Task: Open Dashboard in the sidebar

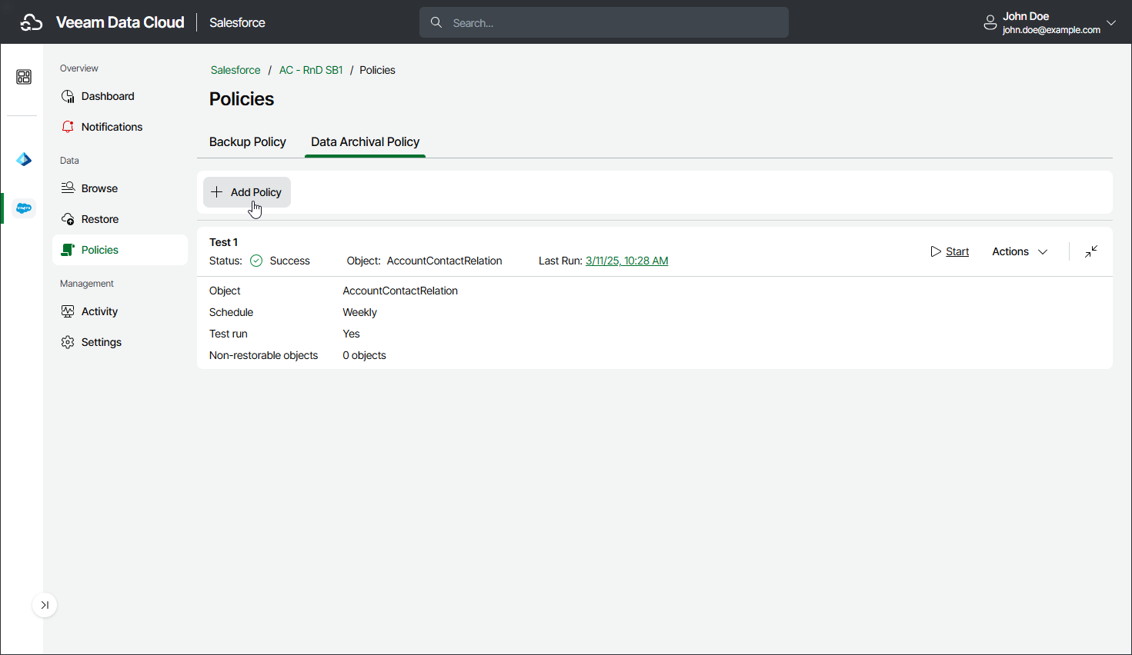Action: [120, 96]
